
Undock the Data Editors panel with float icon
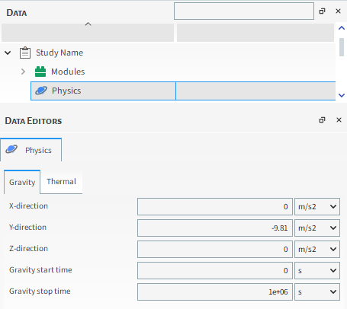(322, 120)
